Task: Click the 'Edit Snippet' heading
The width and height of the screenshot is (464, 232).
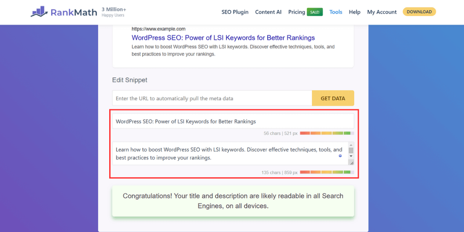Action: pos(130,80)
